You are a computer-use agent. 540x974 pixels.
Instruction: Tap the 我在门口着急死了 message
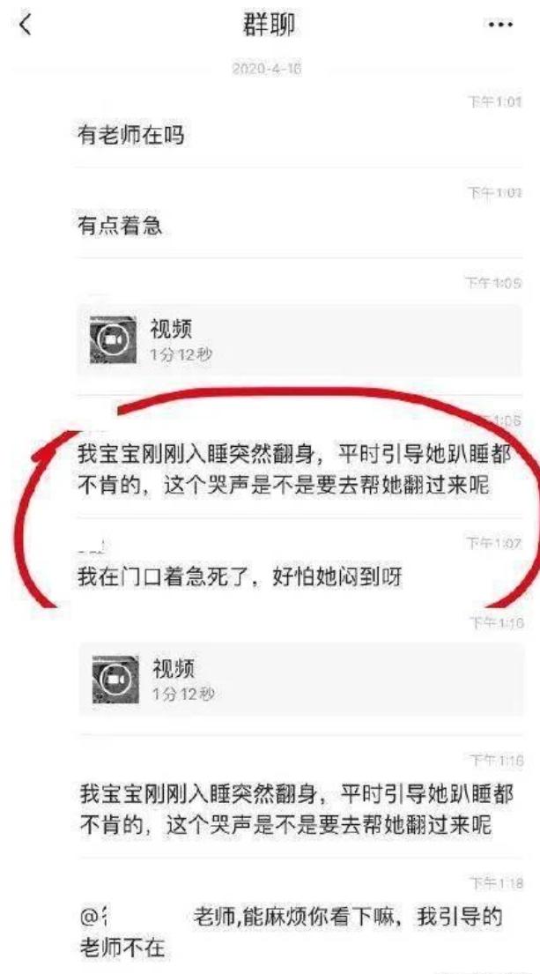click(x=240, y=577)
